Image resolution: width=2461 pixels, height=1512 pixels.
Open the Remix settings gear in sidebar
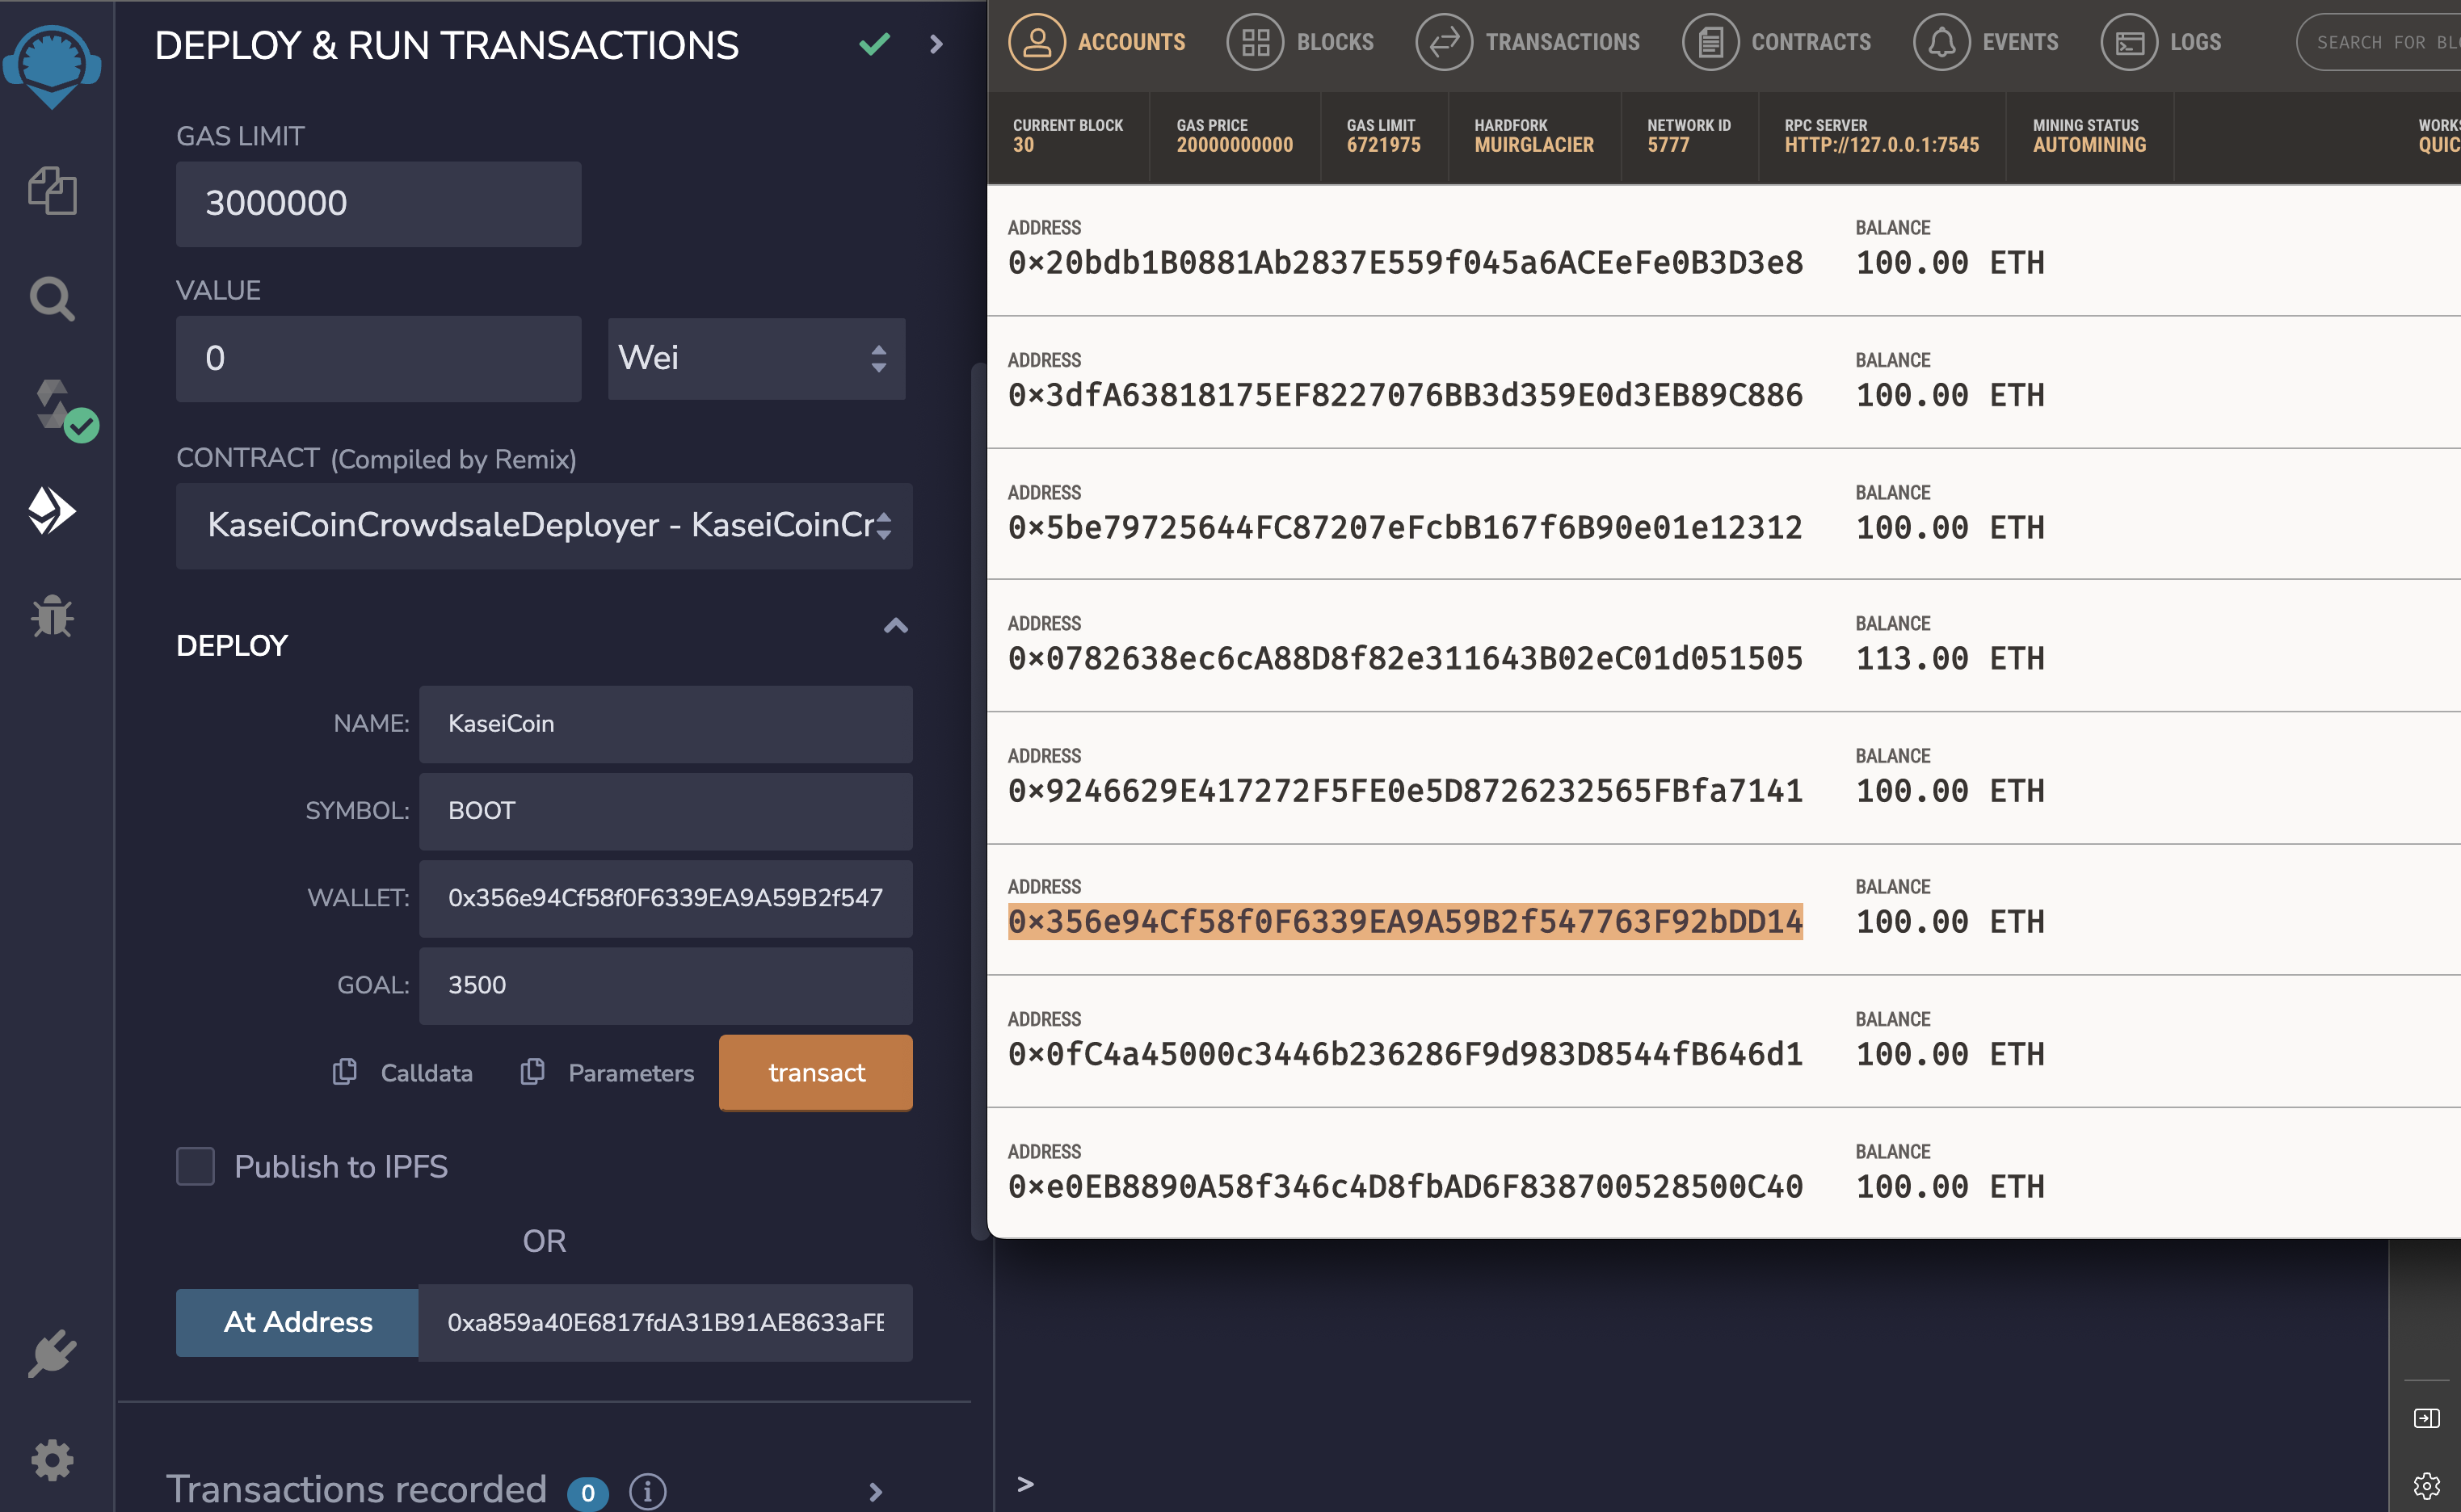[52, 1460]
